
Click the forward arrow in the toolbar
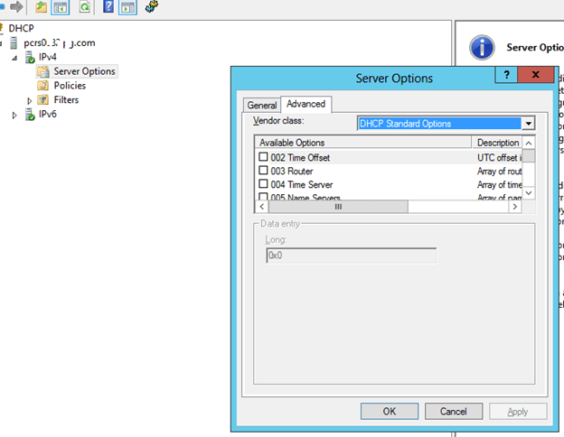16,7
